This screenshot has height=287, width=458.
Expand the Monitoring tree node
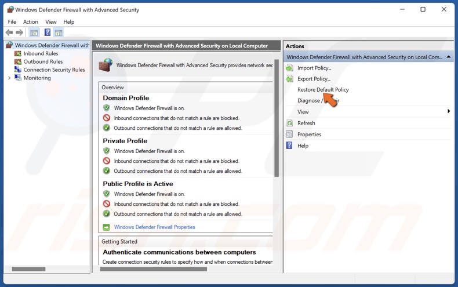(9, 78)
